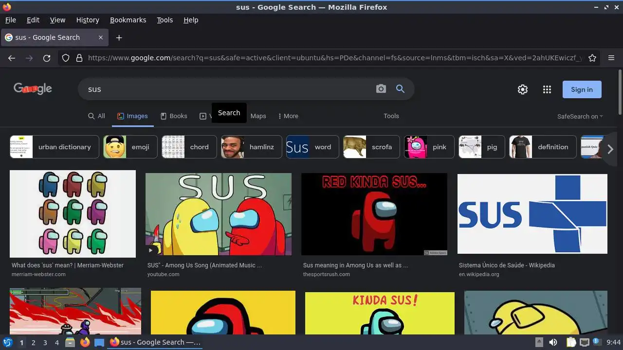Viewport: 623px width, 350px height.
Task: Select the hamlinz suggestion chip
Action: [252, 147]
